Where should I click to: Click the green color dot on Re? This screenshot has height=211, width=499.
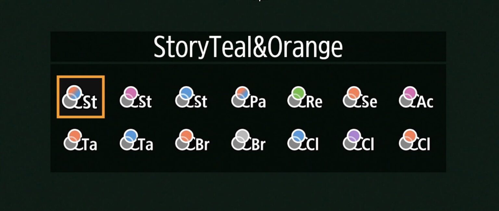[298, 93]
